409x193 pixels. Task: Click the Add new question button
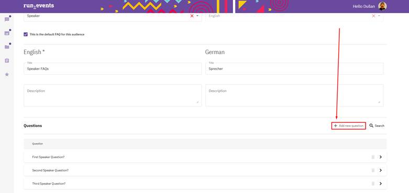click(x=348, y=126)
